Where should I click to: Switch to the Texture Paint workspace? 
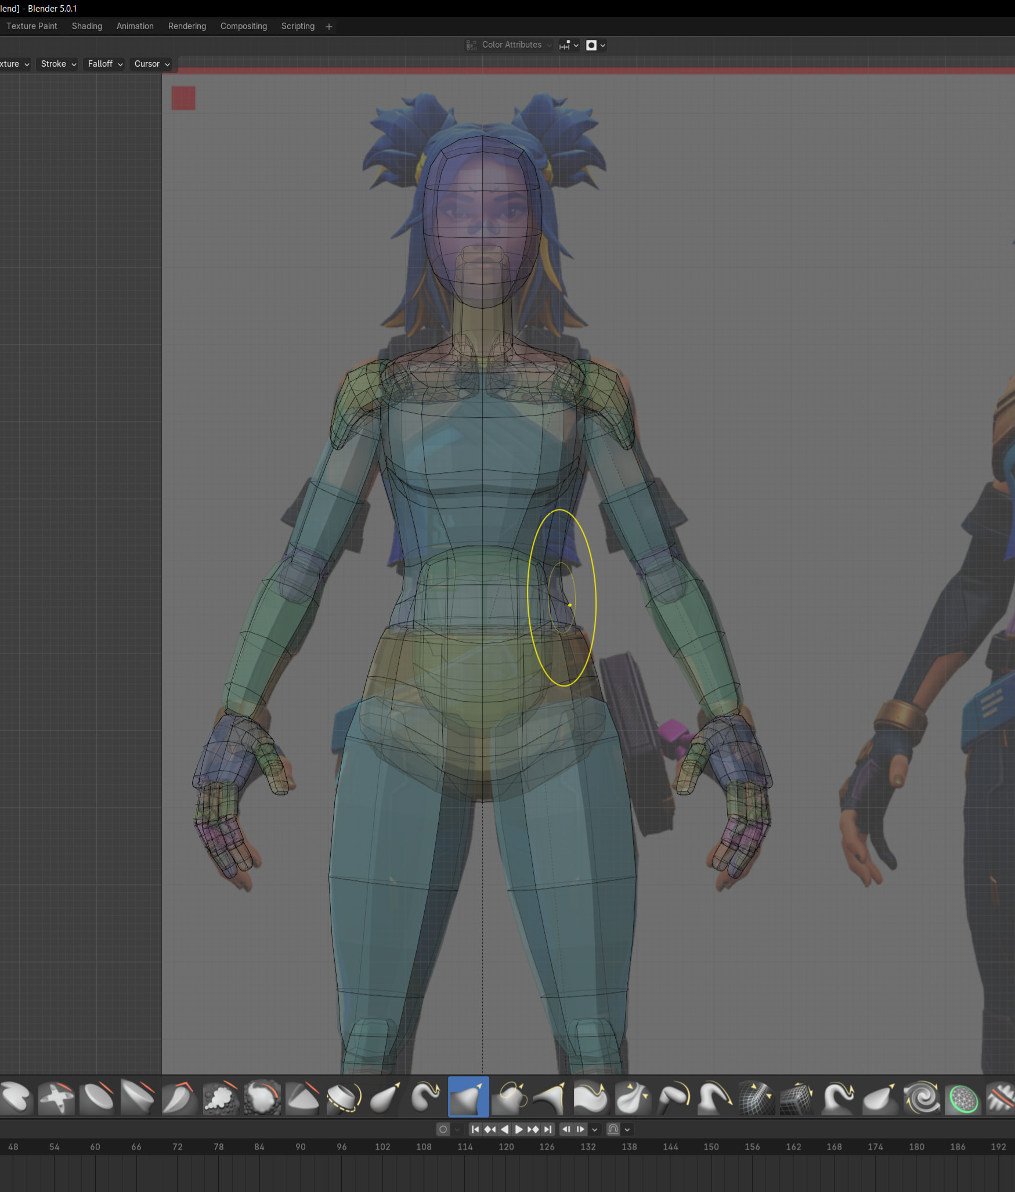[x=31, y=26]
